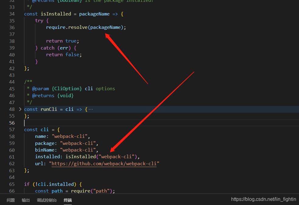Click the 'return true' statement

(62, 41)
